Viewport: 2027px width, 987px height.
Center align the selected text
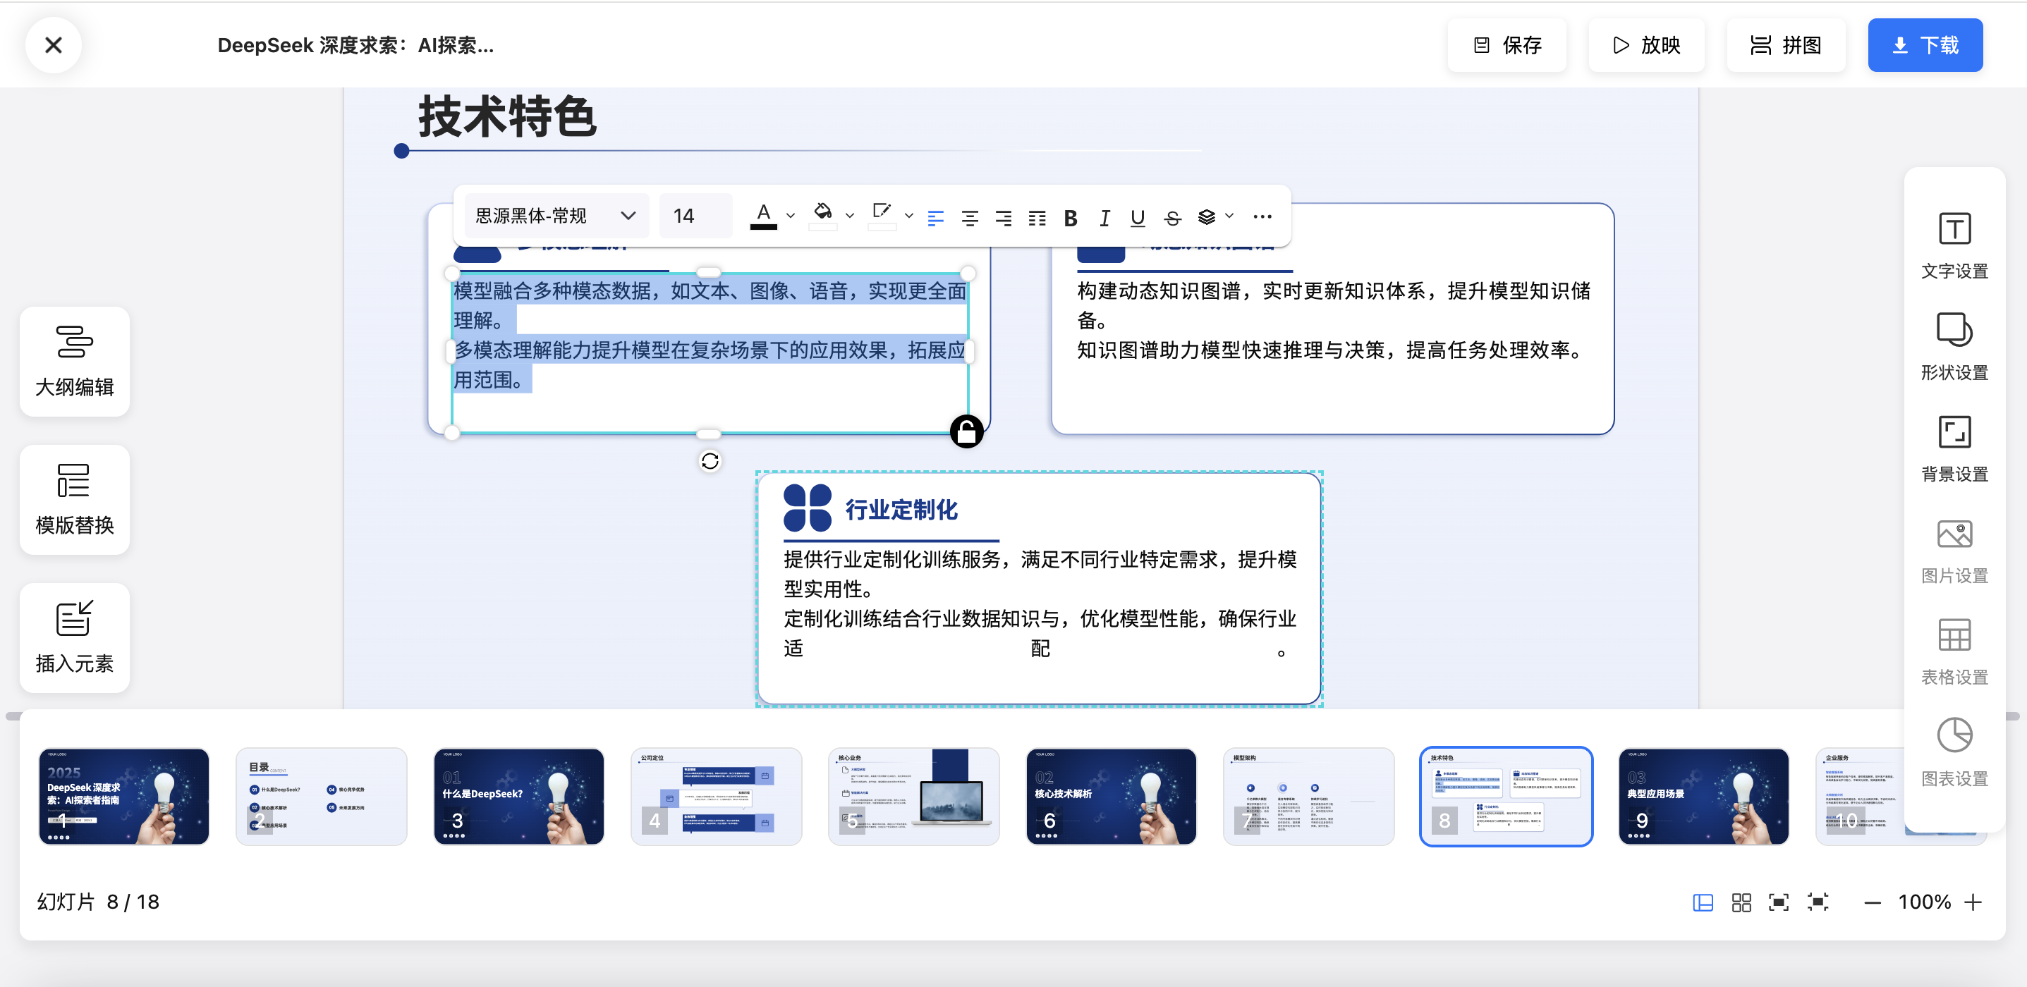click(x=970, y=218)
